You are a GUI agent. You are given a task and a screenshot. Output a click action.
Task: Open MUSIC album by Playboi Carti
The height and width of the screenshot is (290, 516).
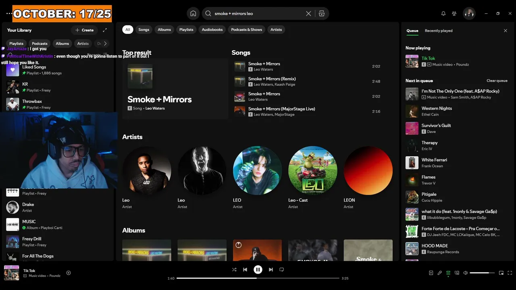(x=58, y=224)
